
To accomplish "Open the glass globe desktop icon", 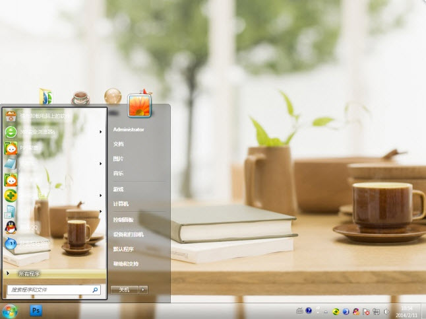I will tap(113, 96).
